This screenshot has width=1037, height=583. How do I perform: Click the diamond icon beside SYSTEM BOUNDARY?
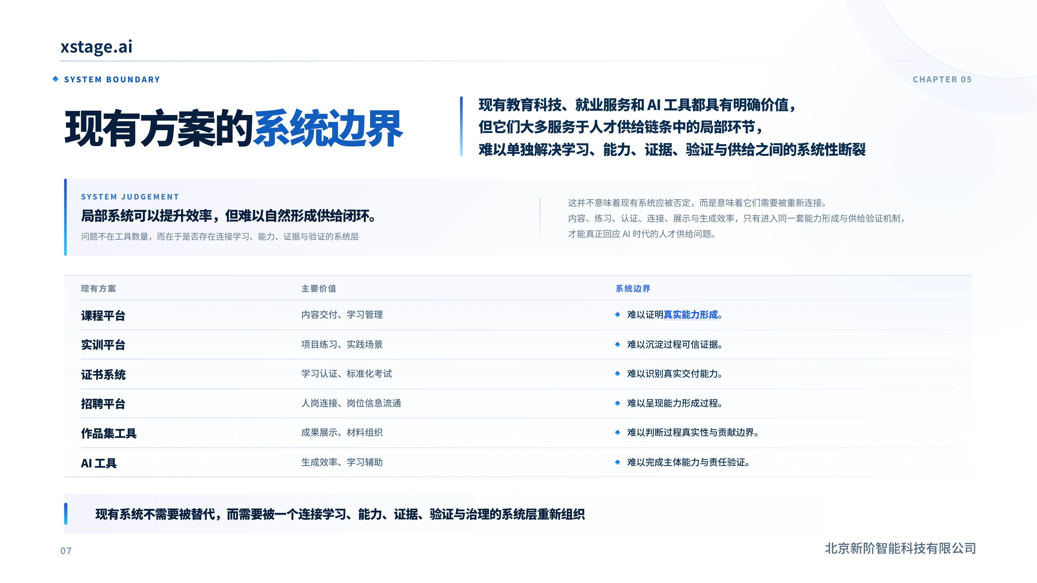point(56,79)
